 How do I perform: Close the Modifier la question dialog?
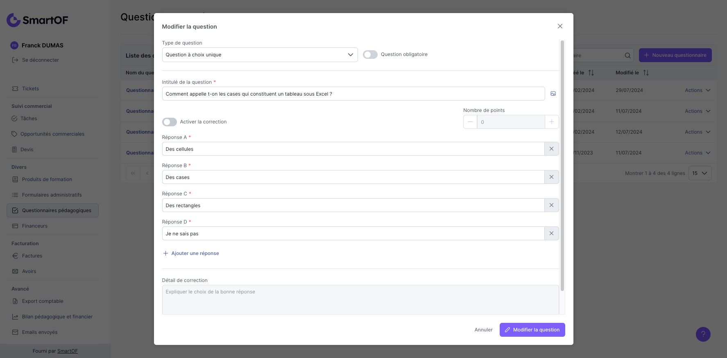coord(560,26)
